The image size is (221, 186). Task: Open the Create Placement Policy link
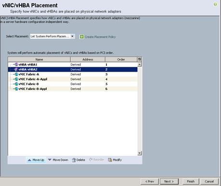click(100, 37)
